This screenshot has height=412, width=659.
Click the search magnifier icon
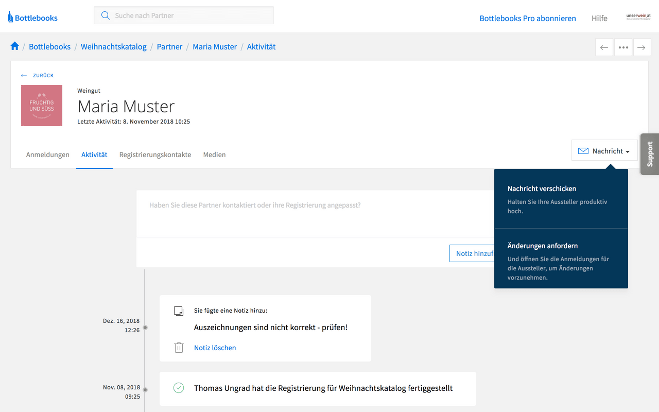tap(106, 15)
